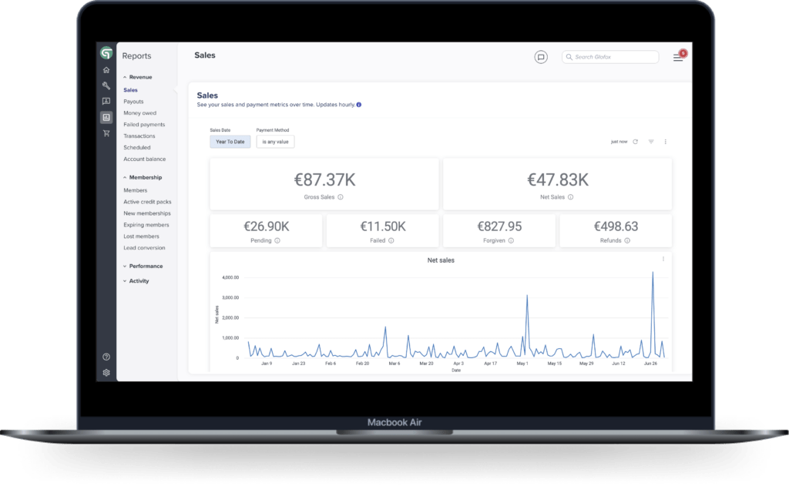This screenshot has width=789, height=486.
Task: Open the members contact sidebar icon
Action: point(106,101)
